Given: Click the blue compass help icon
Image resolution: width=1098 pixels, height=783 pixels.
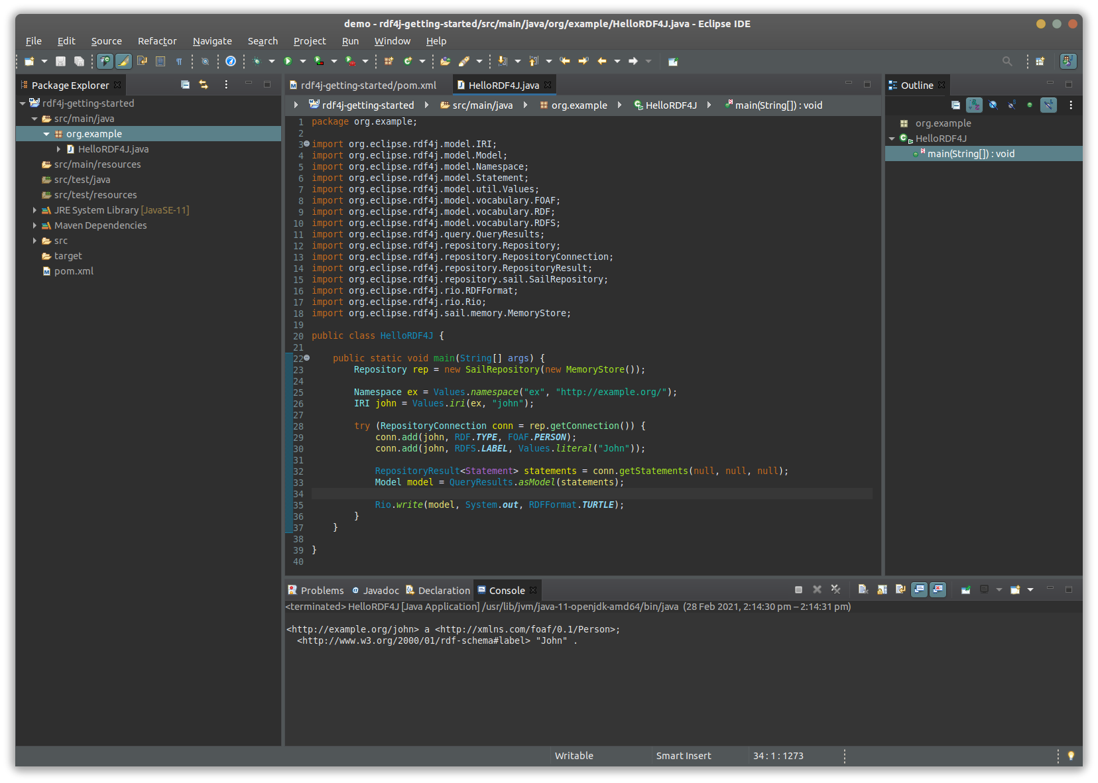Looking at the screenshot, I should pyautogui.click(x=231, y=61).
